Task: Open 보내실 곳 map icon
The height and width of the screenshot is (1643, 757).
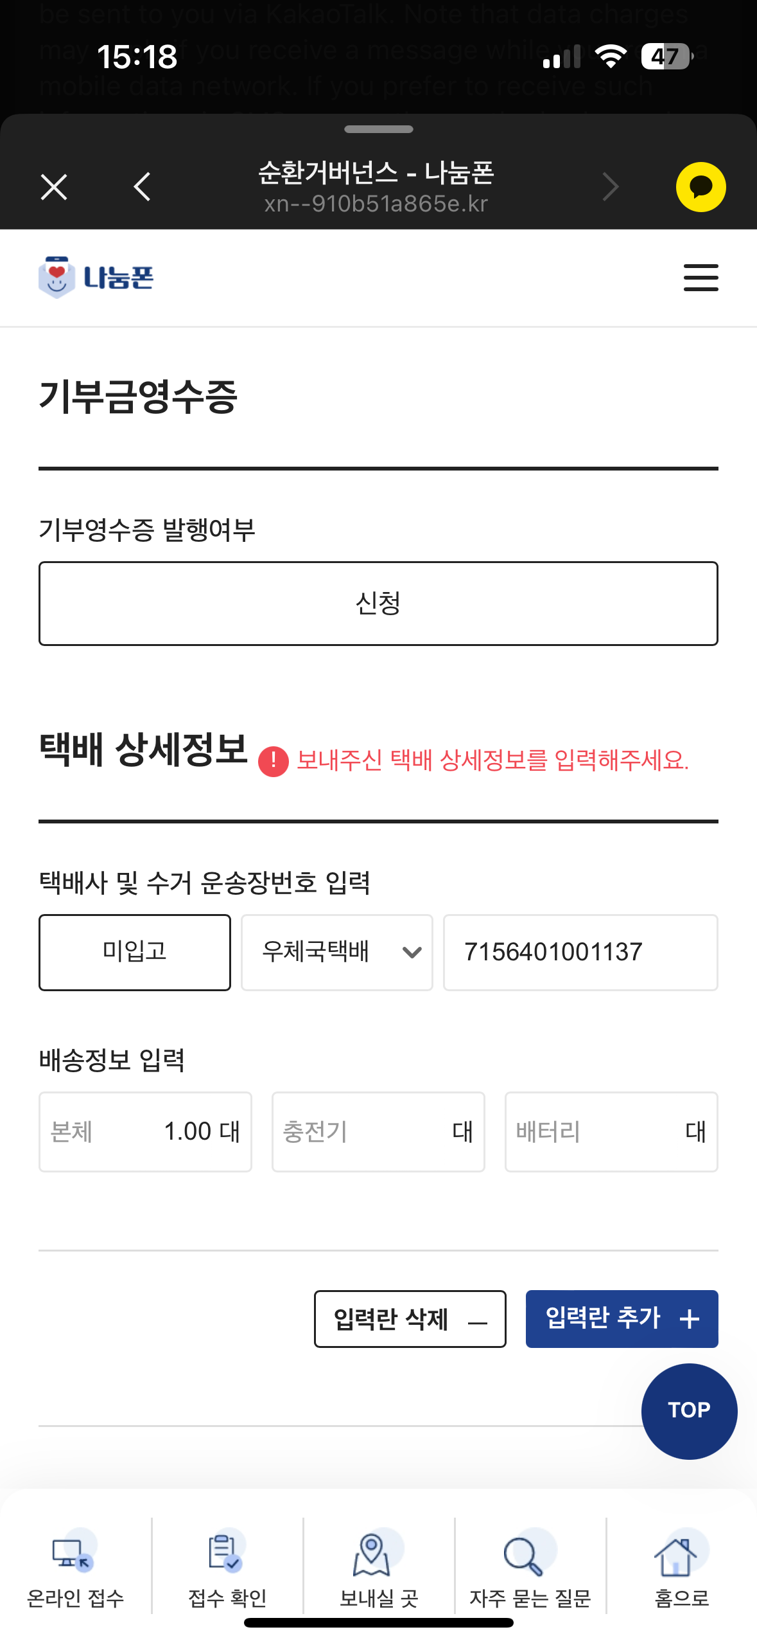Action: point(378,1567)
